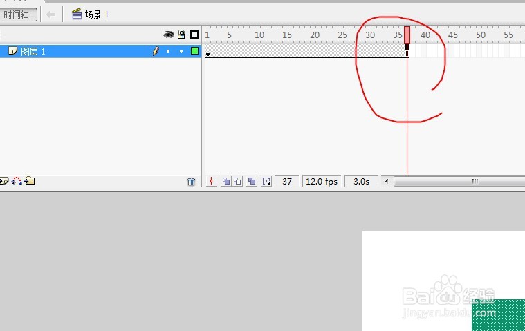
Task: Select the end frame at frame 37
Action: click(x=407, y=51)
